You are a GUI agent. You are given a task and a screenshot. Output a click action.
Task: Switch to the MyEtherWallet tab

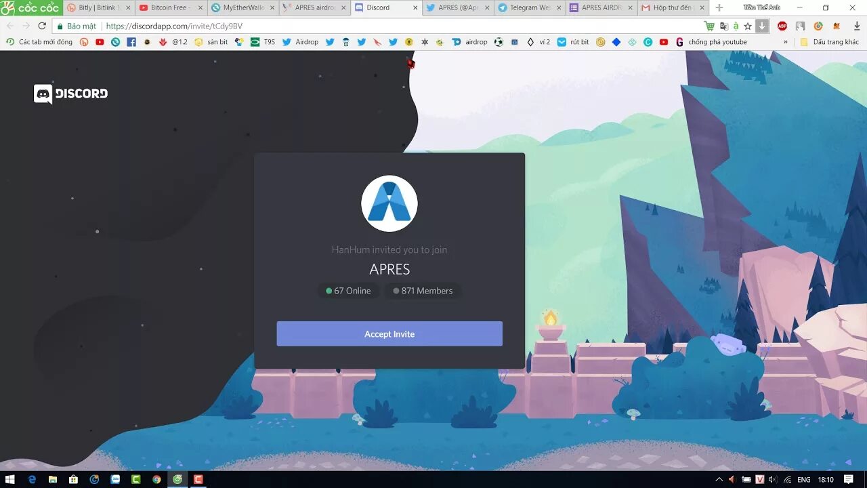click(x=242, y=7)
